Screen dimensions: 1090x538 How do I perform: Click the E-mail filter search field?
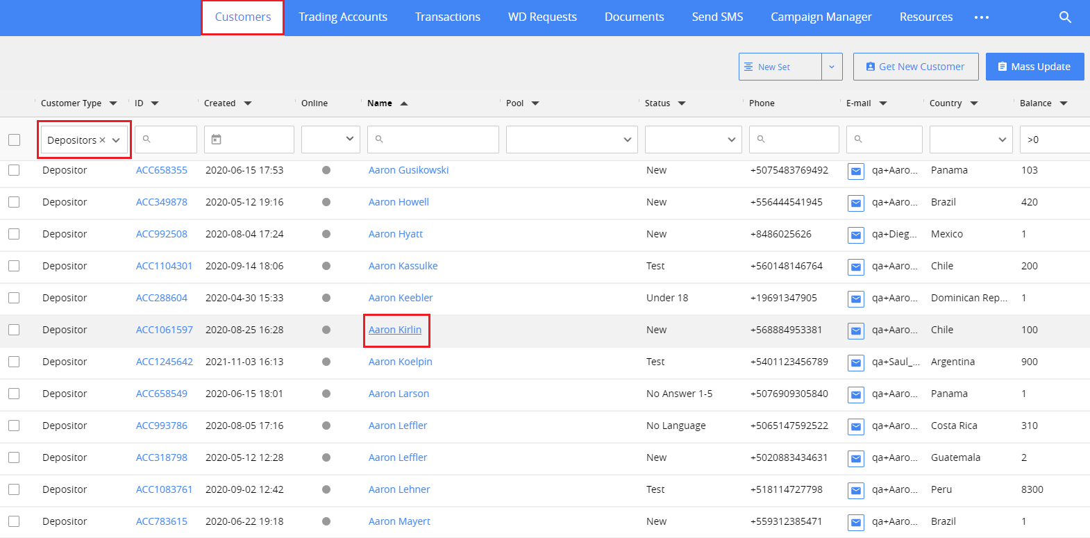coord(884,140)
